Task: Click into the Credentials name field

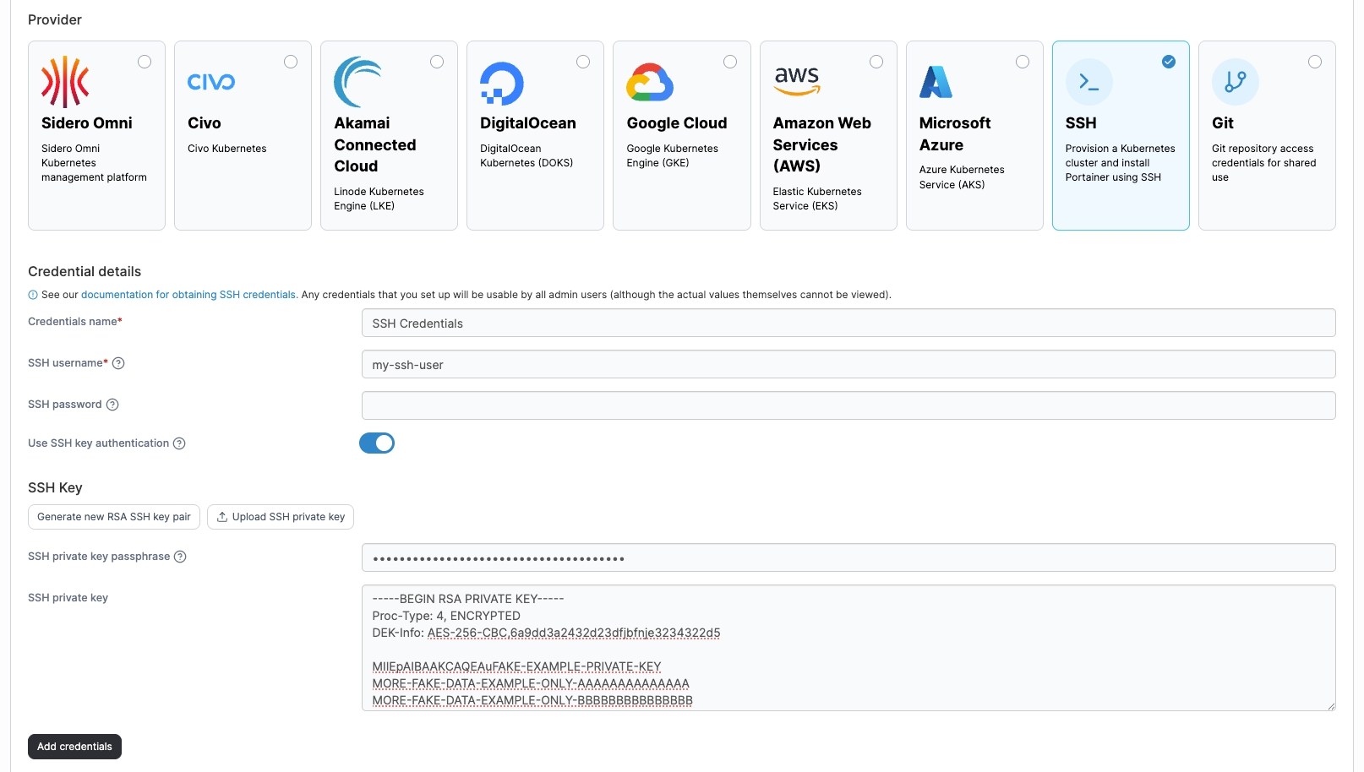Action: pyautogui.click(x=848, y=323)
